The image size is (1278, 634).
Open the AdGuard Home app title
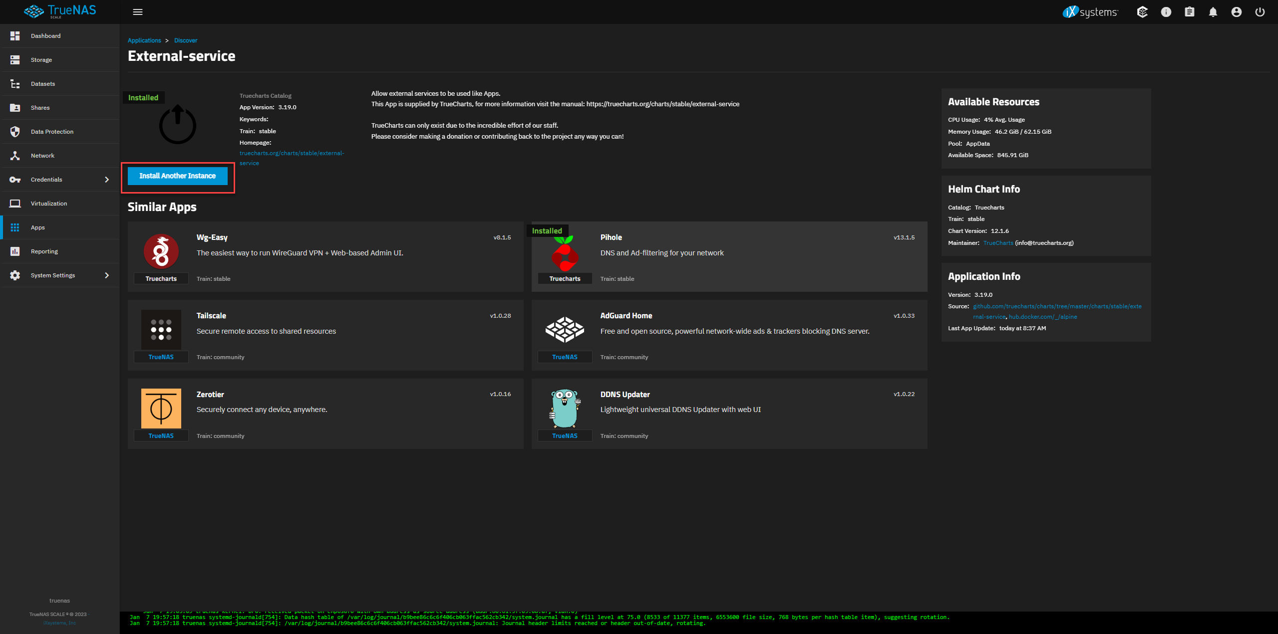626,316
